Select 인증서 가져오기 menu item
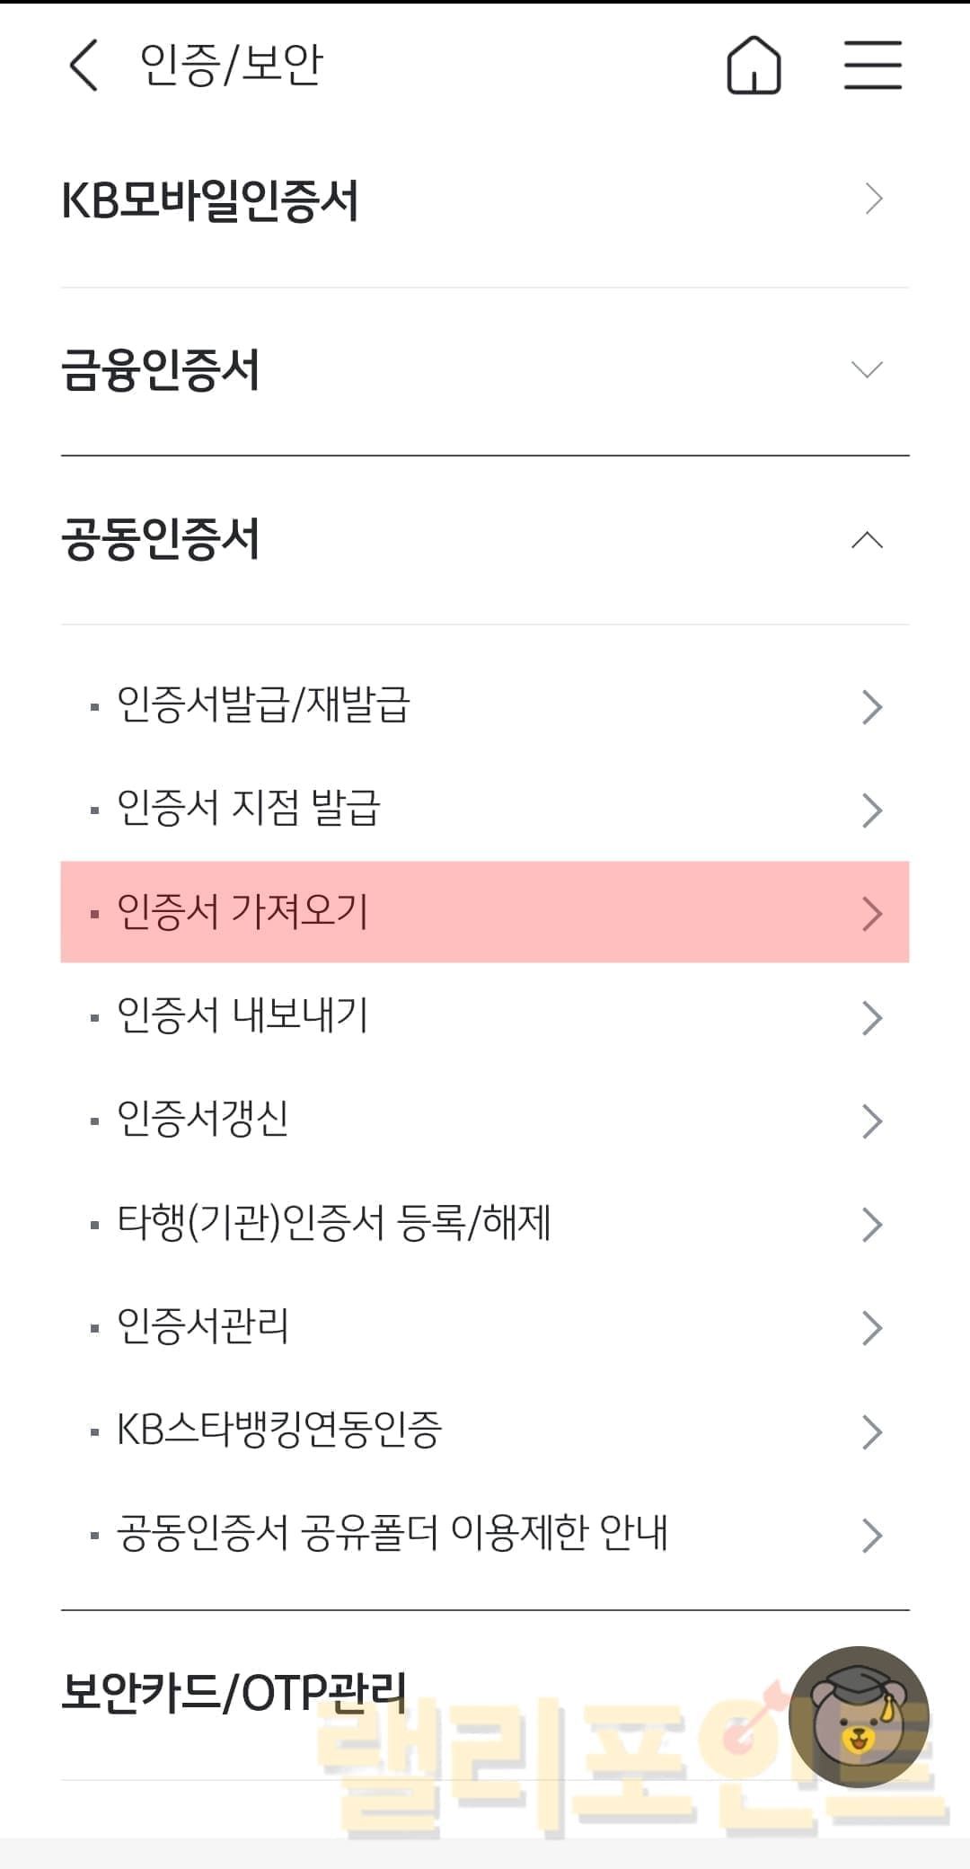The width and height of the screenshot is (970, 1869). (242, 912)
